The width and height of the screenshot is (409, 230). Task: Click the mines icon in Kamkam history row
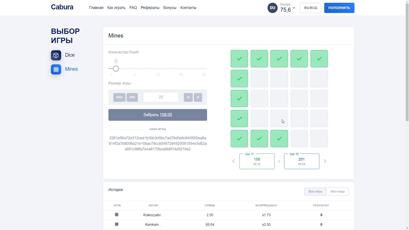(117, 224)
